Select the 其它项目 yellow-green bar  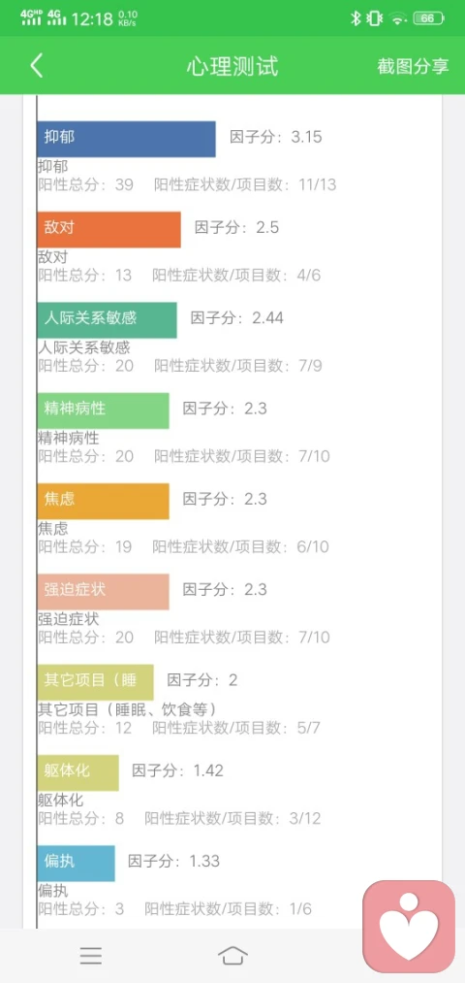[95, 682]
